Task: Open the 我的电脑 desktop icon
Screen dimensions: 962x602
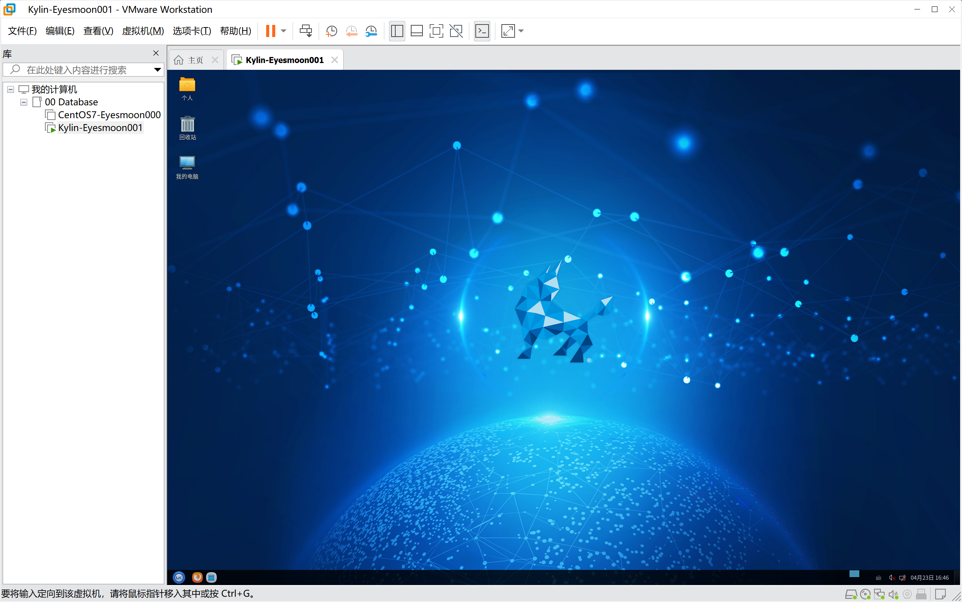Action: [x=187, y=167]
